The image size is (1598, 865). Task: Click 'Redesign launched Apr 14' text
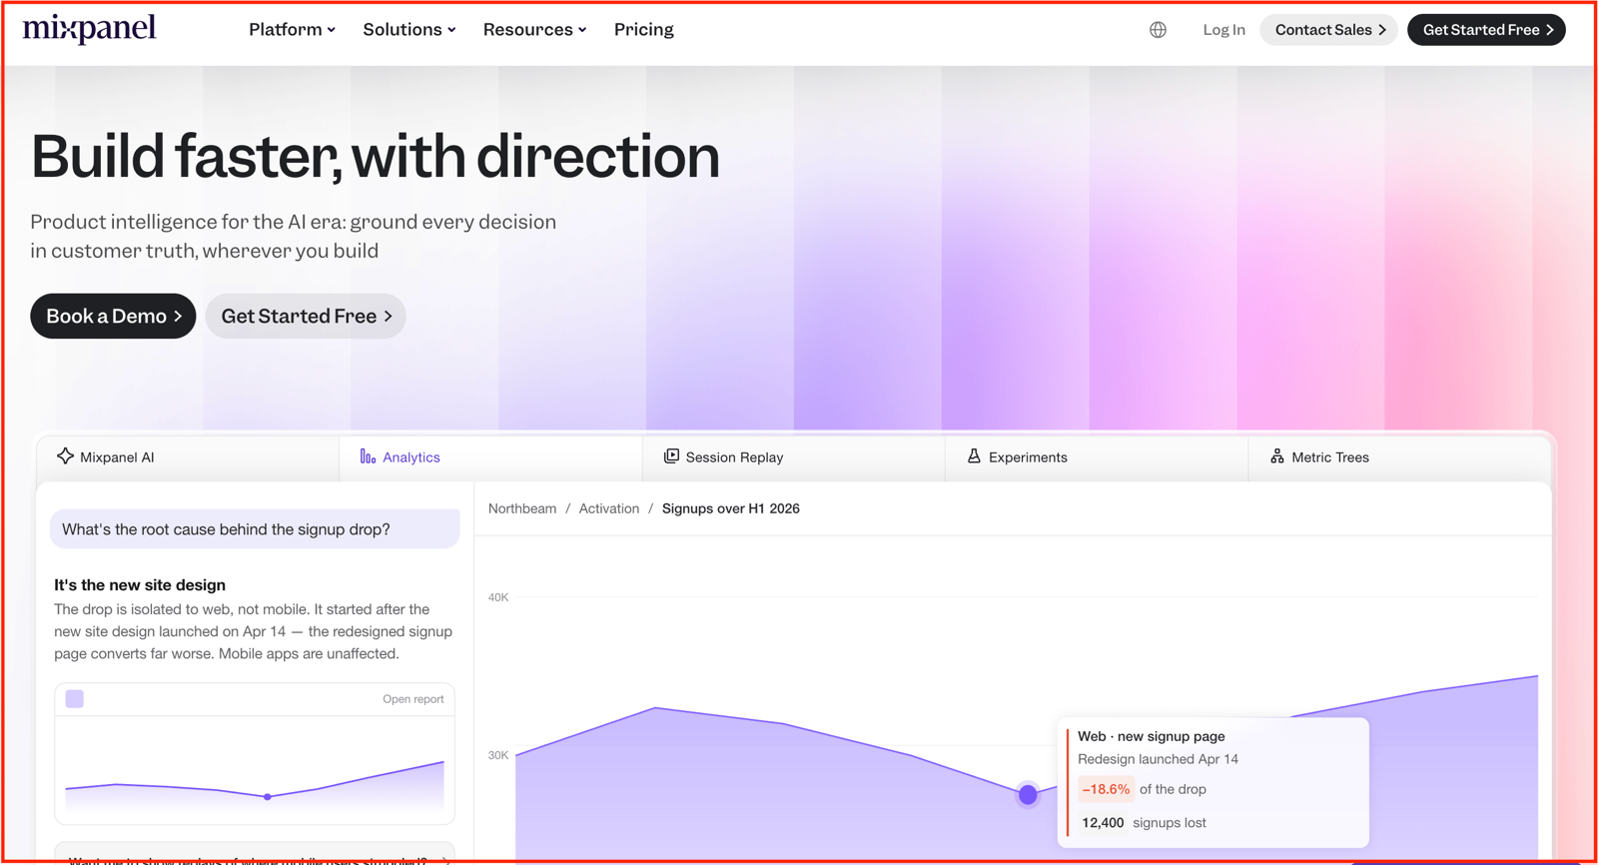[x=1158, y=759]
